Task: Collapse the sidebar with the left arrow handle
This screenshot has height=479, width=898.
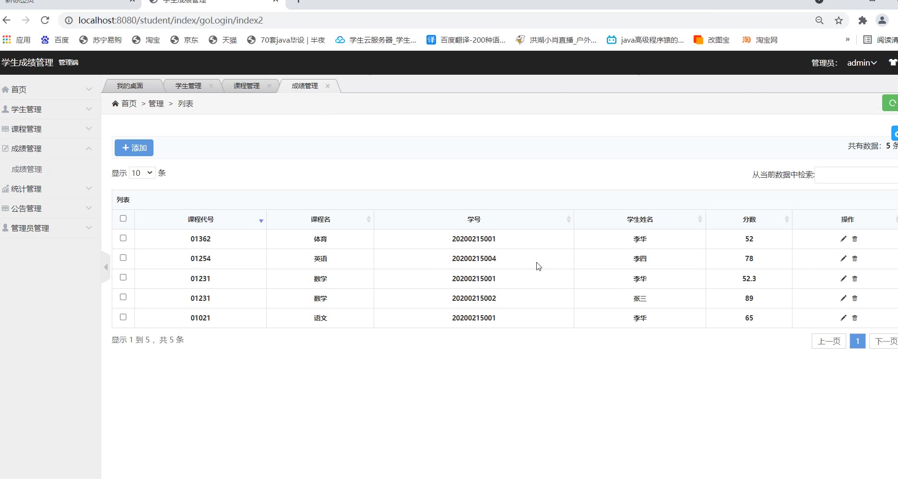Action: click(x=106, y=267)
